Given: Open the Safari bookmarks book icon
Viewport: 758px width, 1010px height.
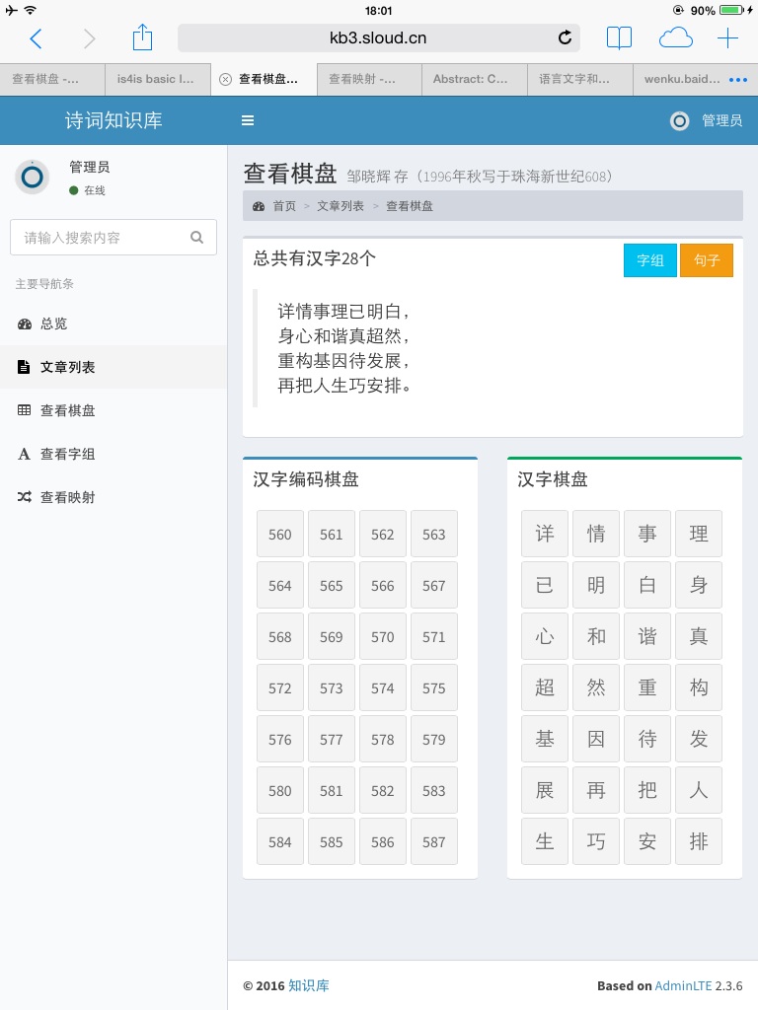Looking at the screenshot, I should tap(619, 38).
